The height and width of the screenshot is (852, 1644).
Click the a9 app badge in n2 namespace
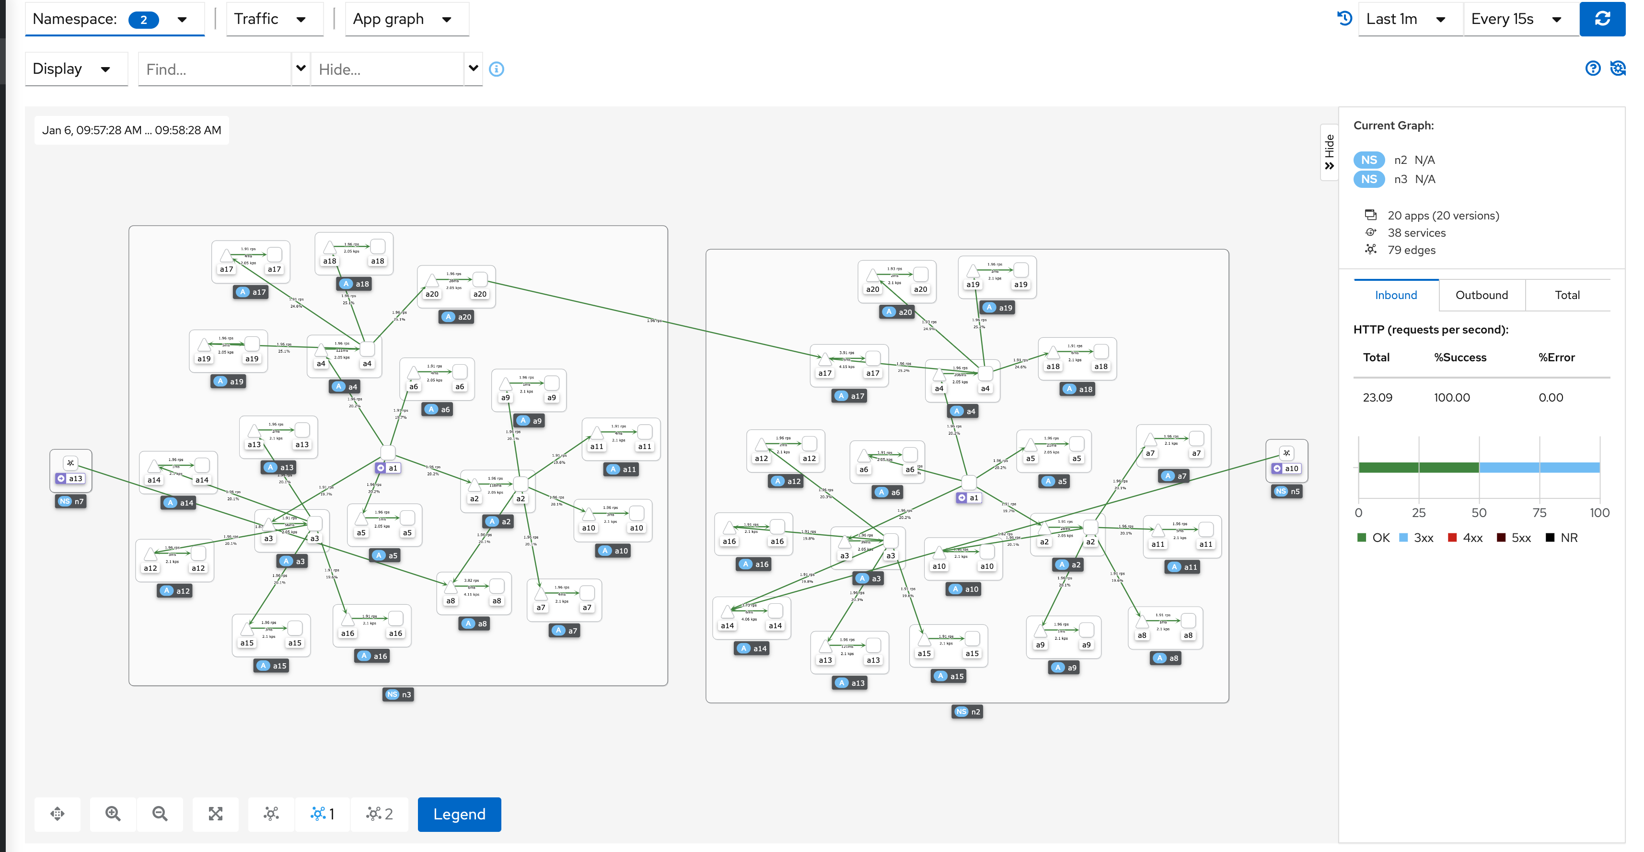click(x=1065, y=667)
